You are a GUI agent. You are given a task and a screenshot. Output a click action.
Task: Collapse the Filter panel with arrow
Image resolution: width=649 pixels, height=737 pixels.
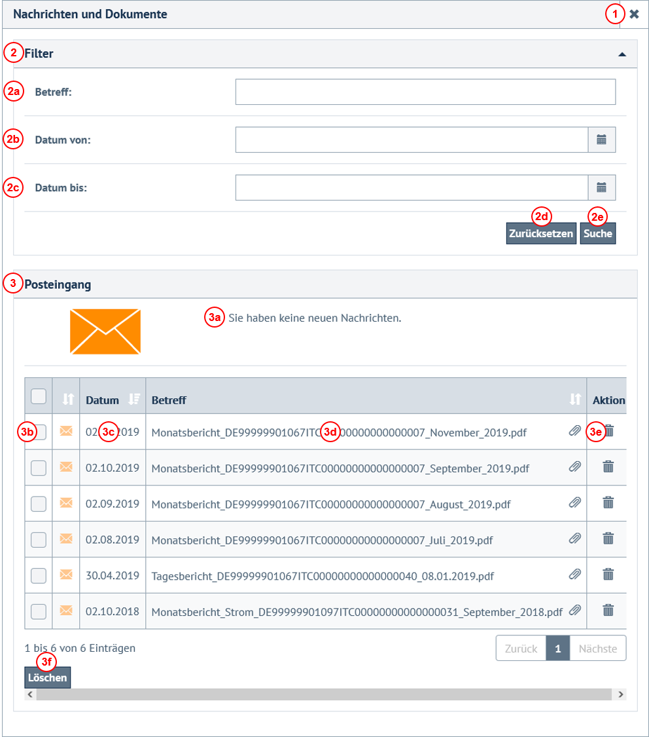pos(622,54)
